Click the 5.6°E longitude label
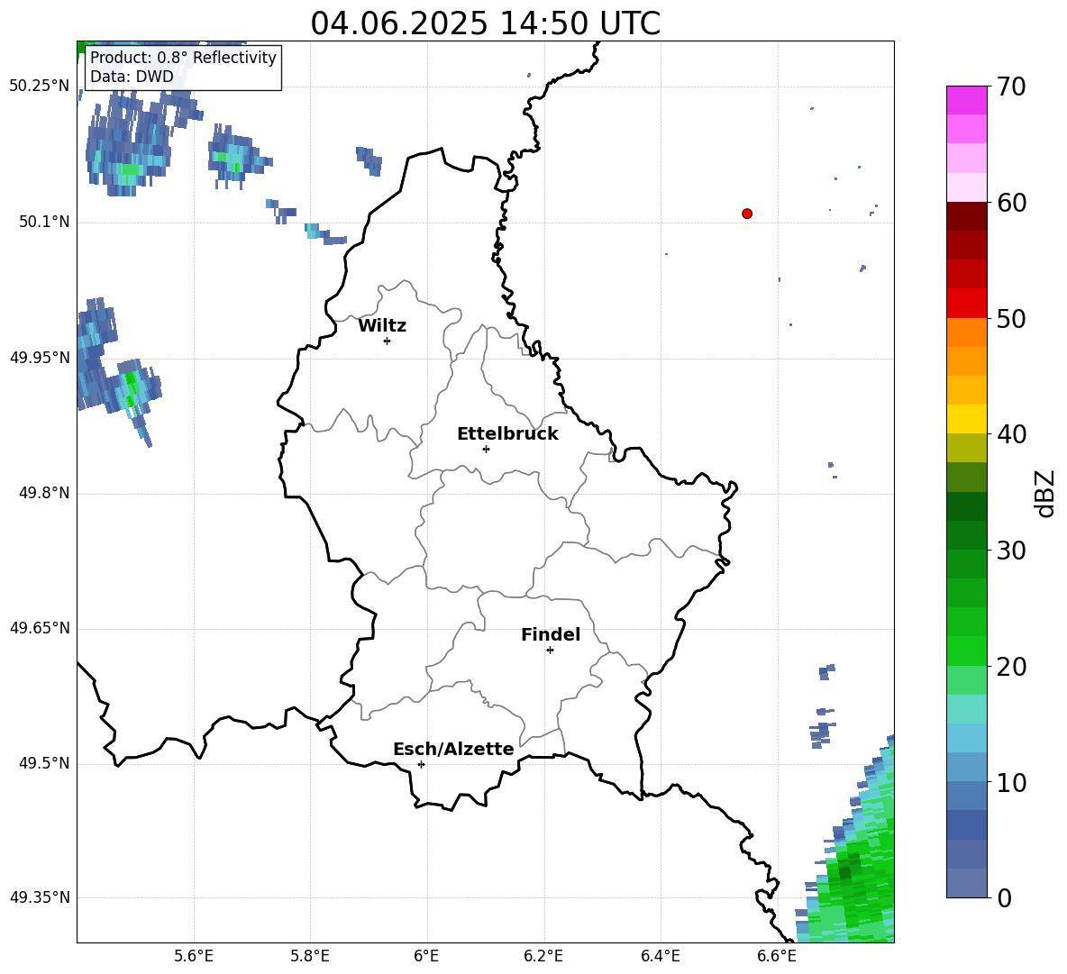 194,956
